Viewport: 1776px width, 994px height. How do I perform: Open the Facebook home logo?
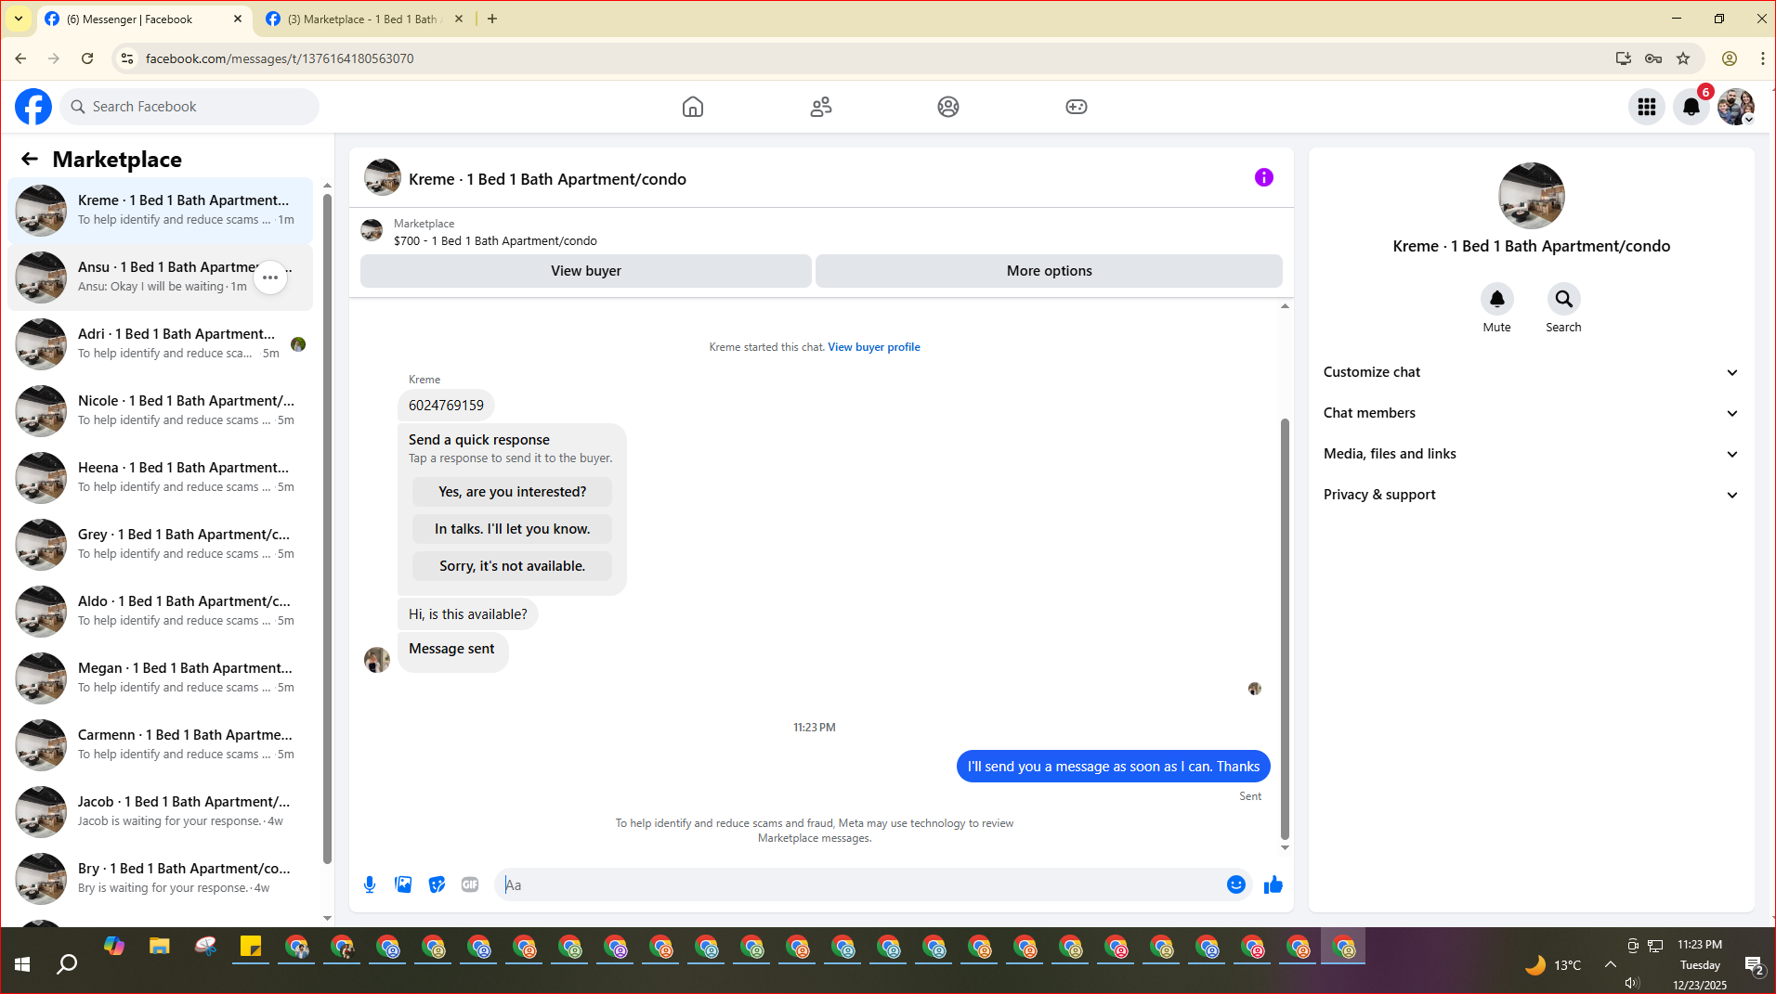[33, 107]
